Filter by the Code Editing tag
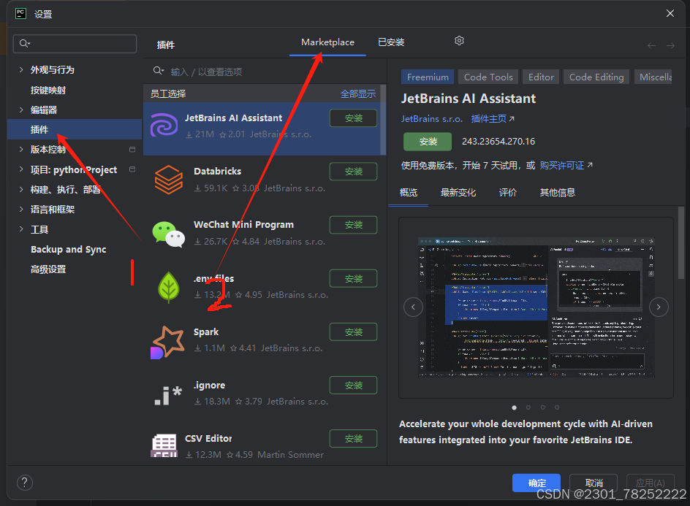Viewport: 690px width, 506px height. [596, 77]
